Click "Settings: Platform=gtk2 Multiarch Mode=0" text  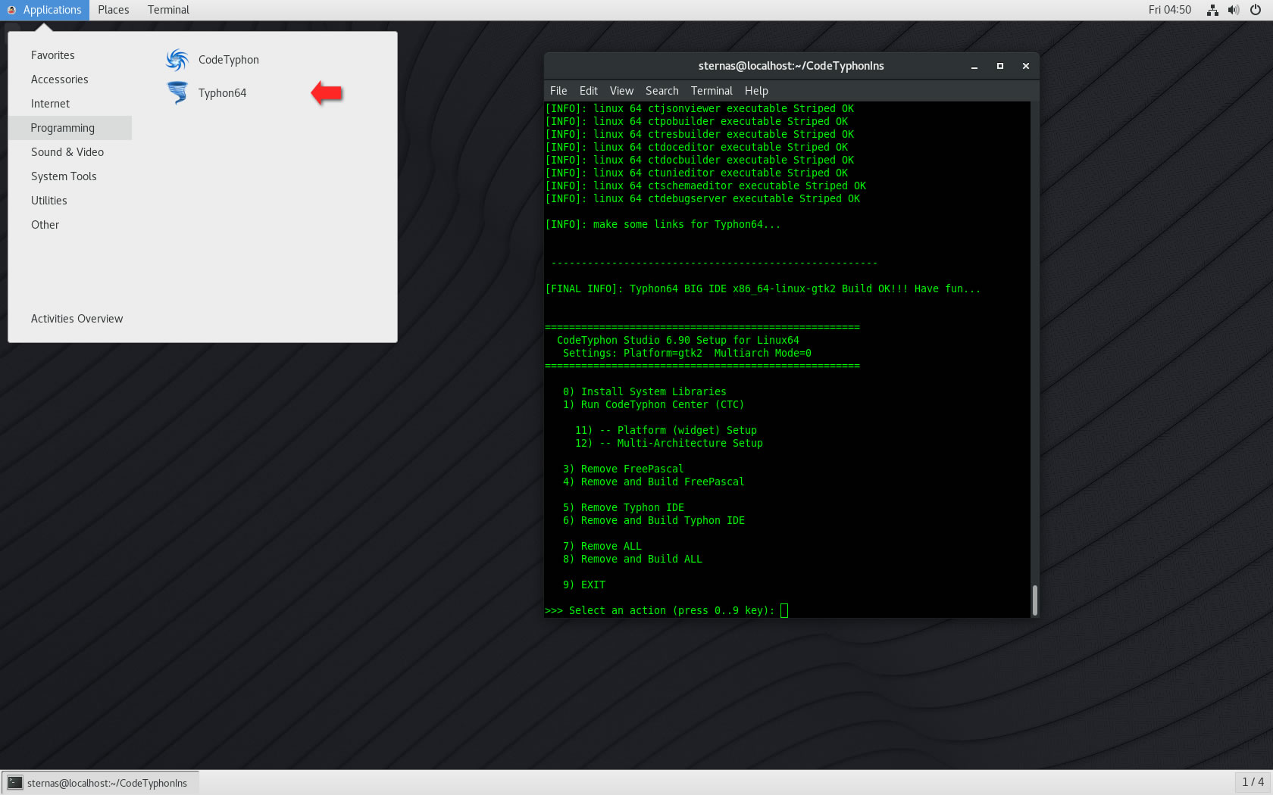click(x=687, y=353)
